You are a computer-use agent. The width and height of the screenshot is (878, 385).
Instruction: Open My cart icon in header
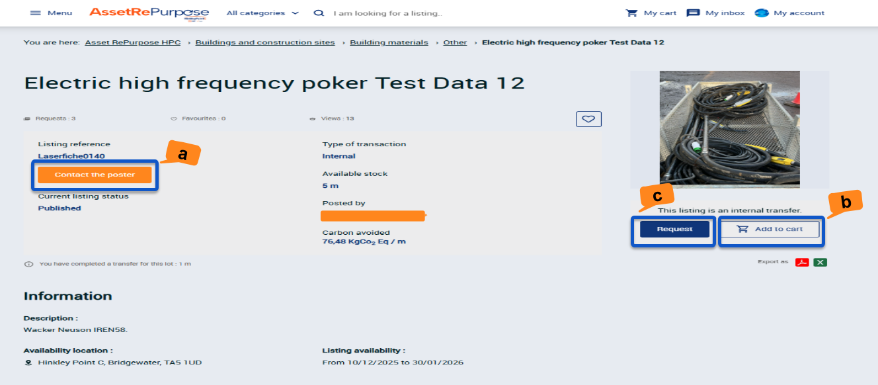click(x=632, y=13)
